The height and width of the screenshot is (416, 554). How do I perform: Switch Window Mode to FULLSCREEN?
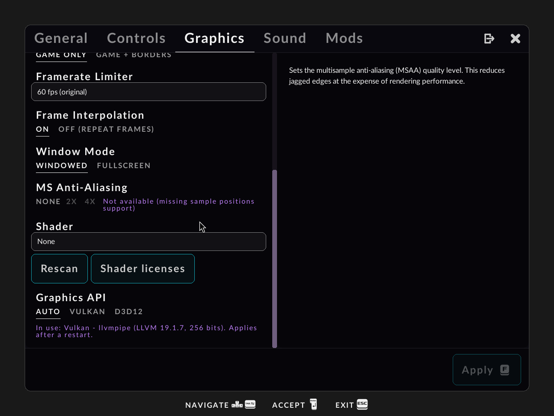coord(124,166)
